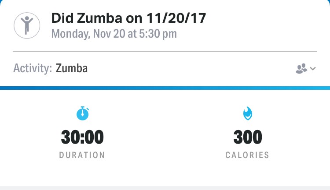This screenshot has height=190, width=330.
Task: Click the blank area between duration and calories
Action: click(165, 136)
